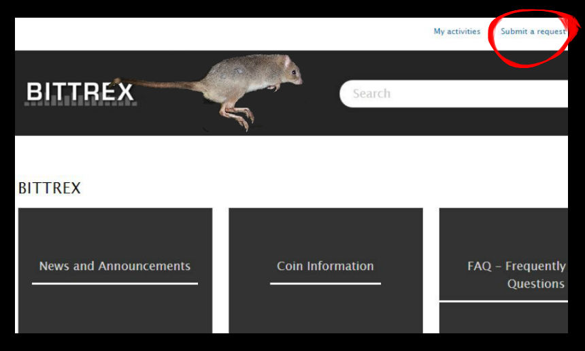Screen dimensions: 585x351
Task: Open the Coin Information category
Action: pyautogui.click(x=325, y=271)
